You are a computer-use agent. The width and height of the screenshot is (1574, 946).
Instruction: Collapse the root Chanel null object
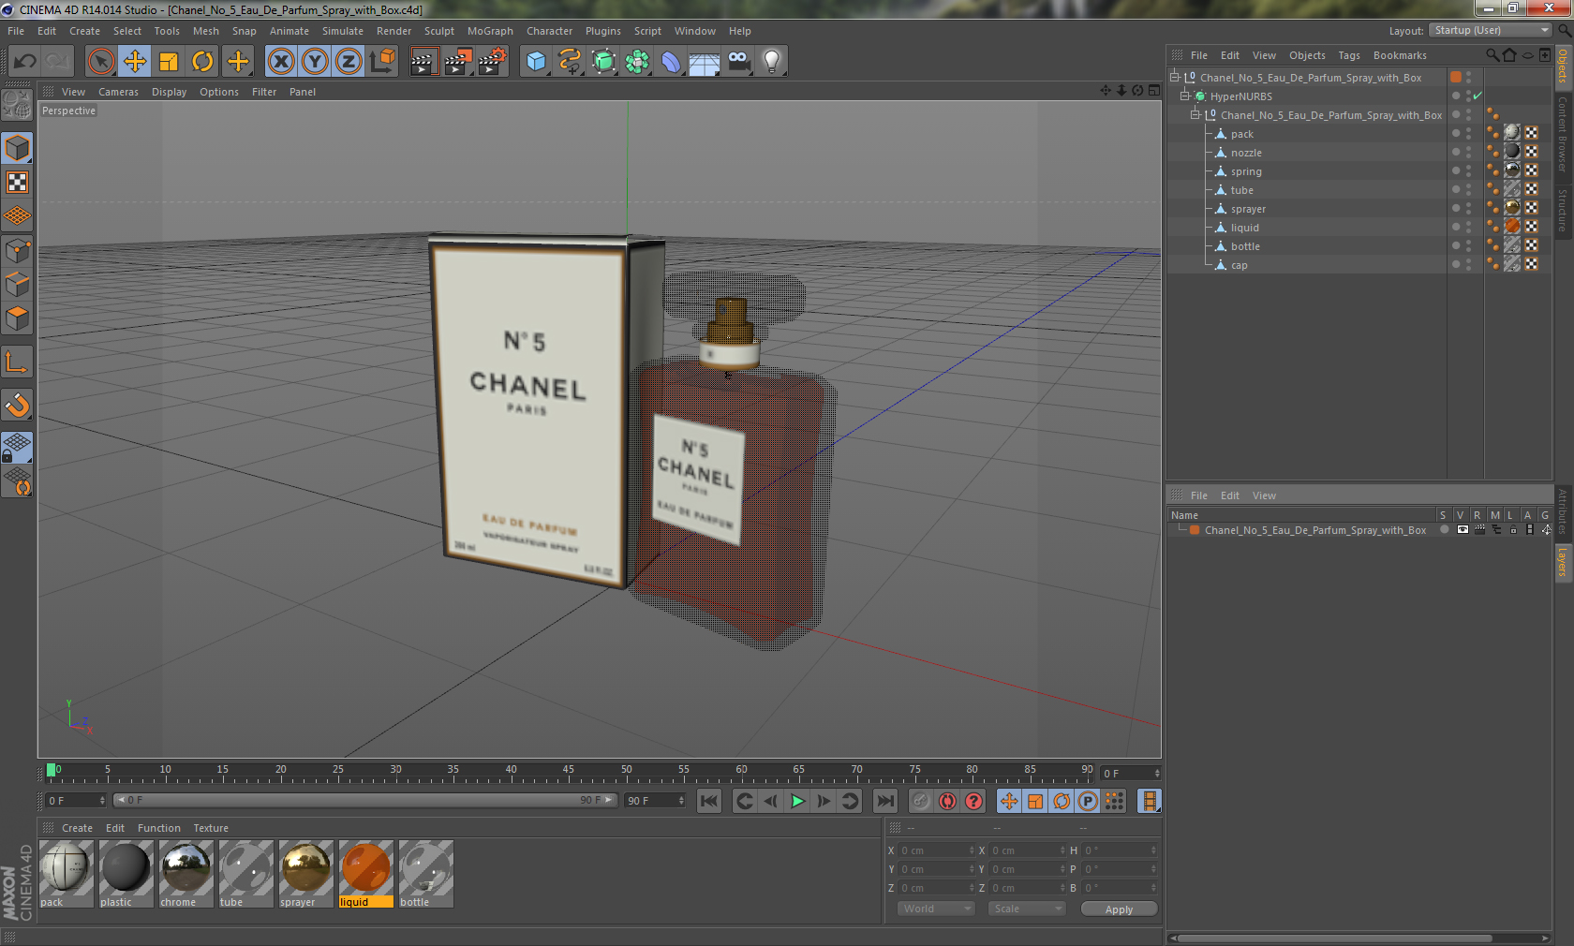(1174, 78)
